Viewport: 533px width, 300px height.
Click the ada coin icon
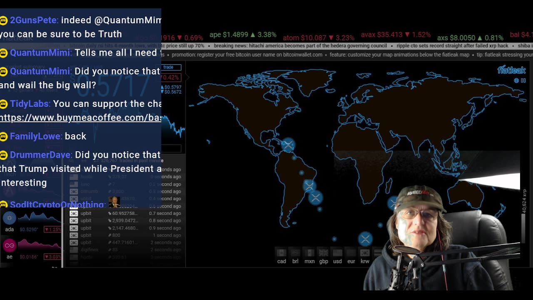tap(9, 218)
